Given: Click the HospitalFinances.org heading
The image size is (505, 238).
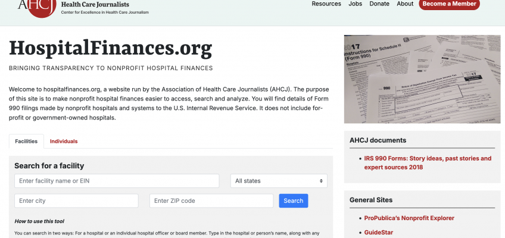Looking at the screenshot, I should 111,49.
